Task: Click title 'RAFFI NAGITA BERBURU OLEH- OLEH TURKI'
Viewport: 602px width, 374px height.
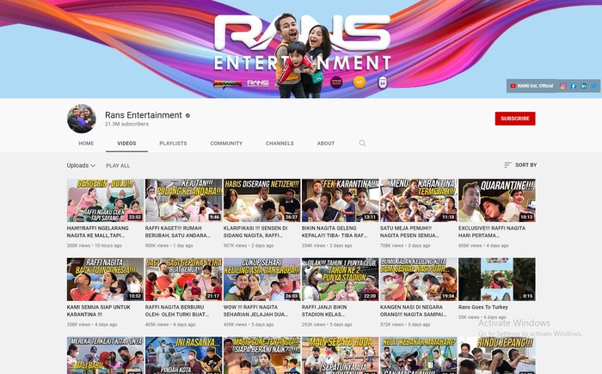Action: (x=177, y=310)
